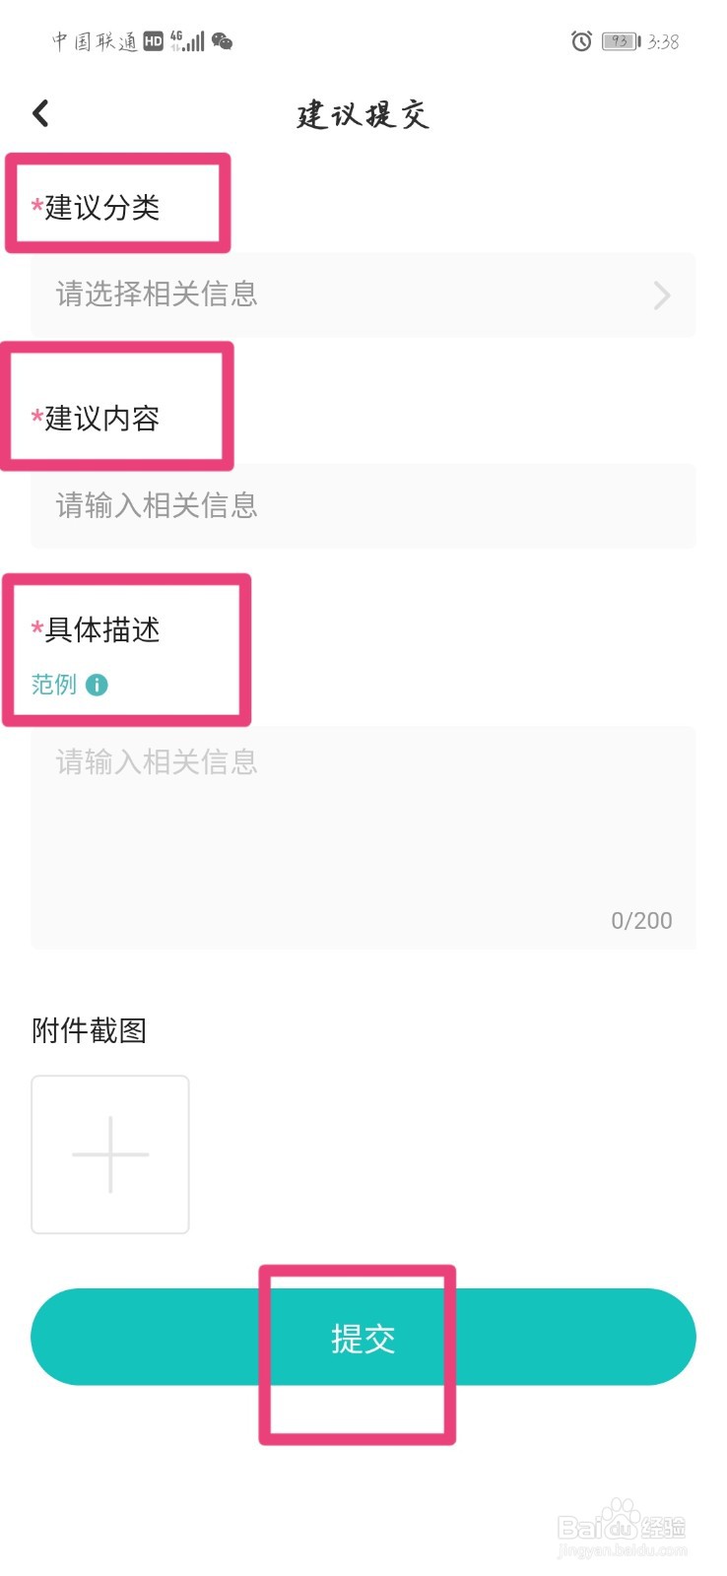727x1576 pixels.
Task: Tap the info icon next to 范例
Action: 97,685
